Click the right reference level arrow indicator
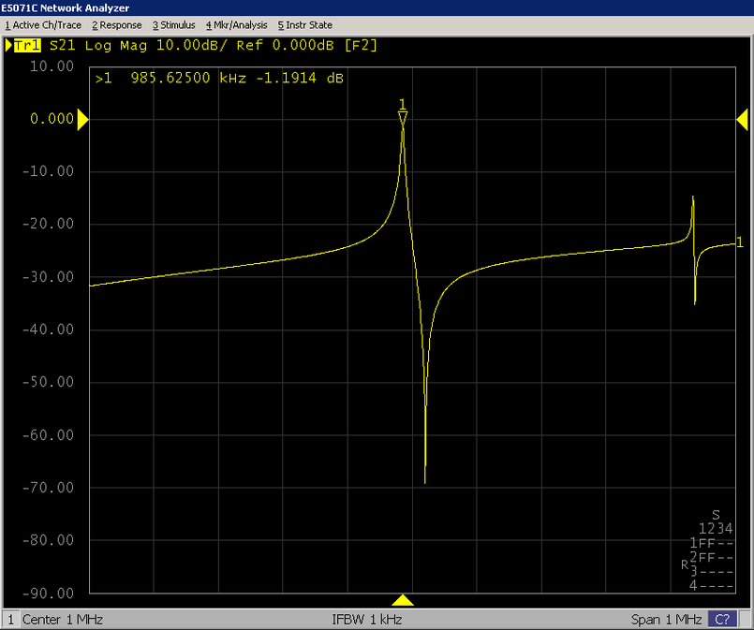 742,119
